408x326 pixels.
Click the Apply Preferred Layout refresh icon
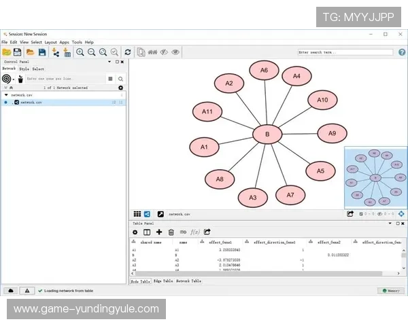tap(127, 52)
